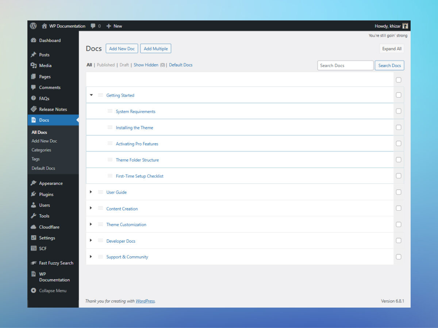
Task: Check the System Requirements checkbox
Action: (x=399, y=111)
